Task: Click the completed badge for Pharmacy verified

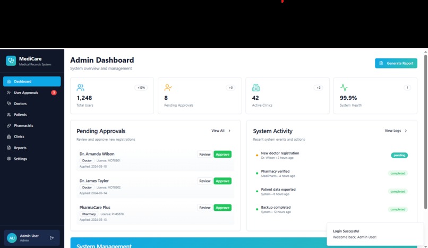Action: pyautogui.click(x=398, y=173)
